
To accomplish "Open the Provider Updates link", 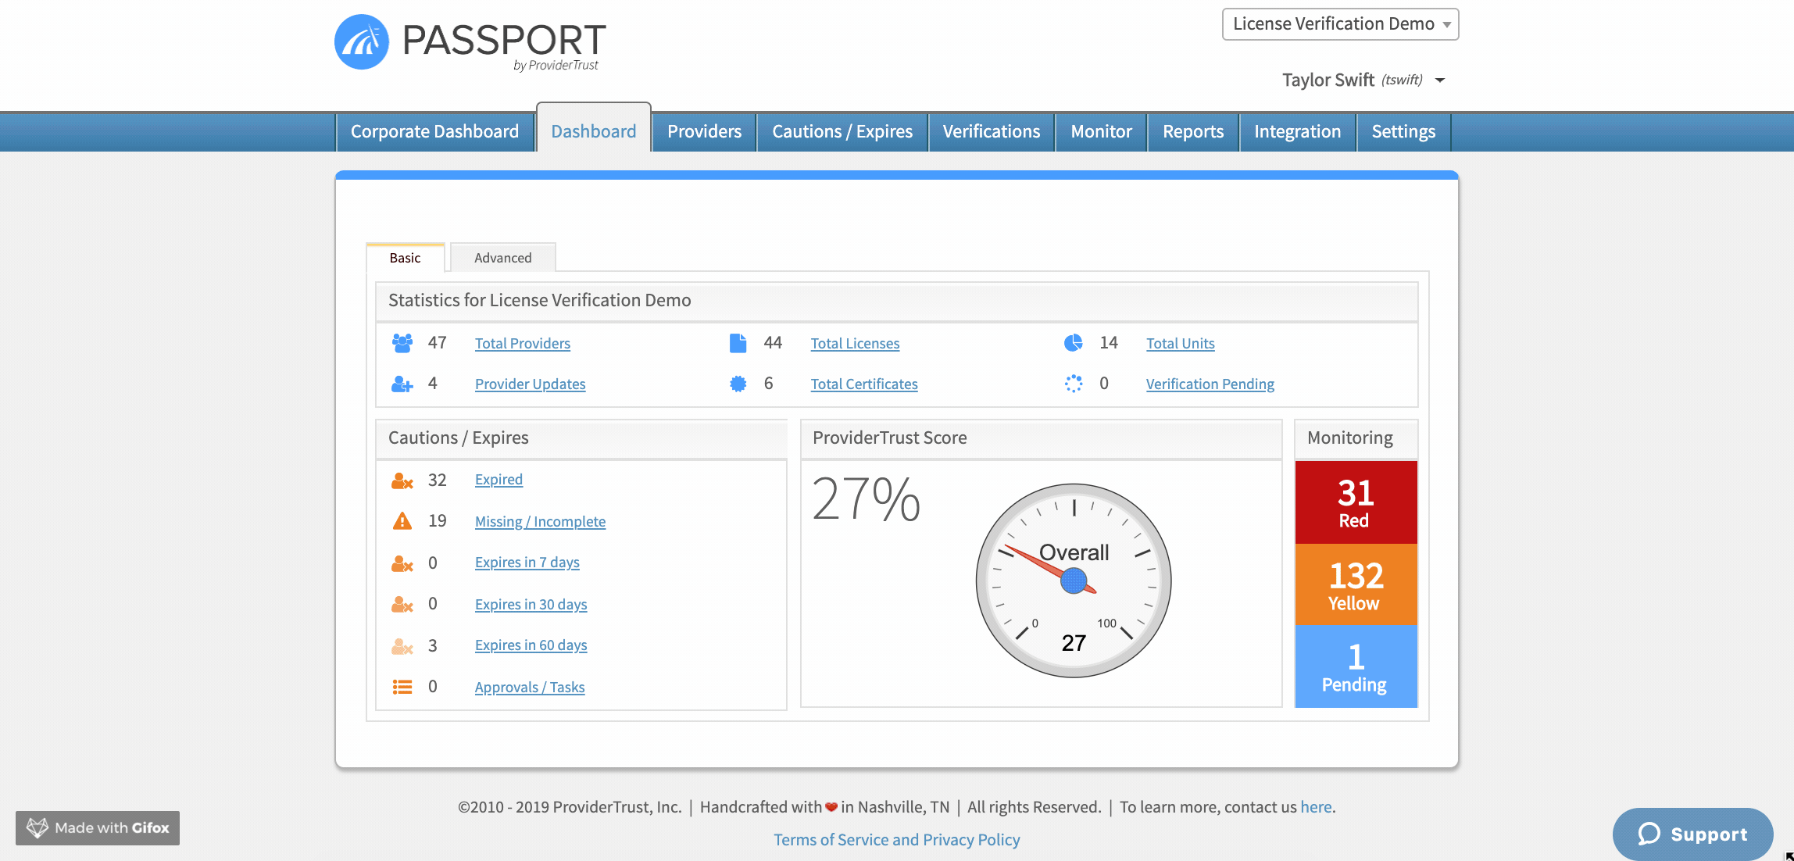I will click(530, 384).
